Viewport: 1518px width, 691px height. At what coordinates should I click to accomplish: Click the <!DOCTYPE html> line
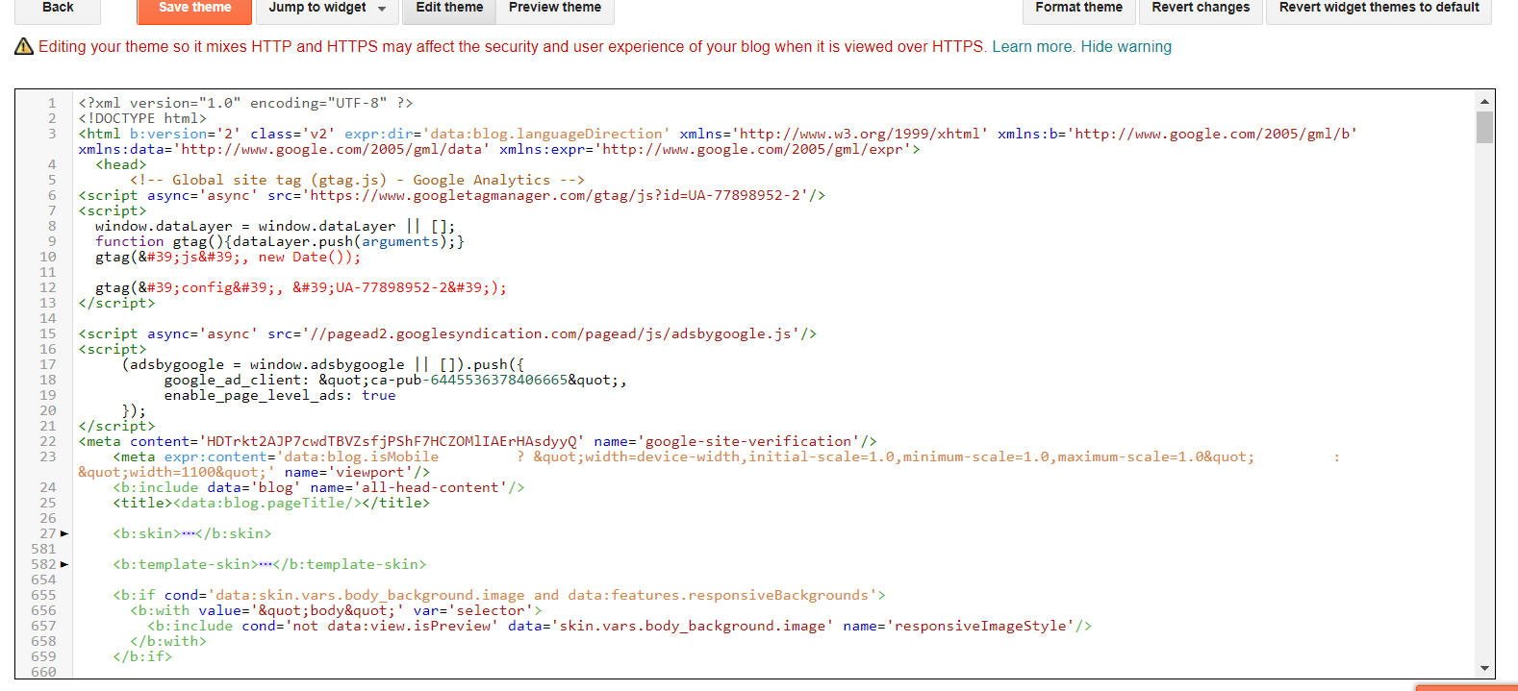(x=142, y=118)
